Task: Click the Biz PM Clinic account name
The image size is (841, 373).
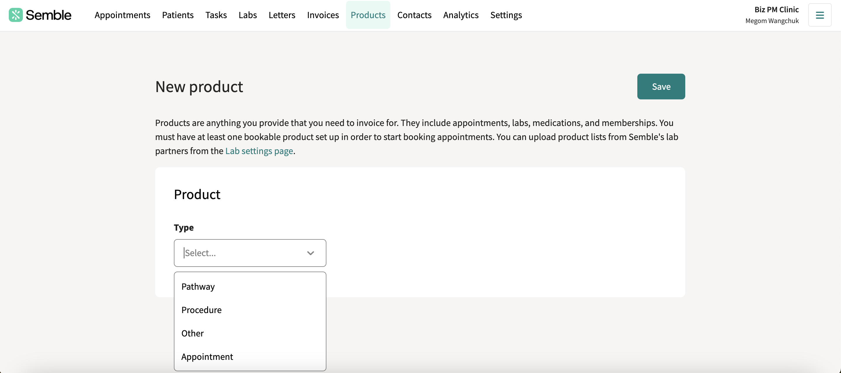Action: click(776, 9)
